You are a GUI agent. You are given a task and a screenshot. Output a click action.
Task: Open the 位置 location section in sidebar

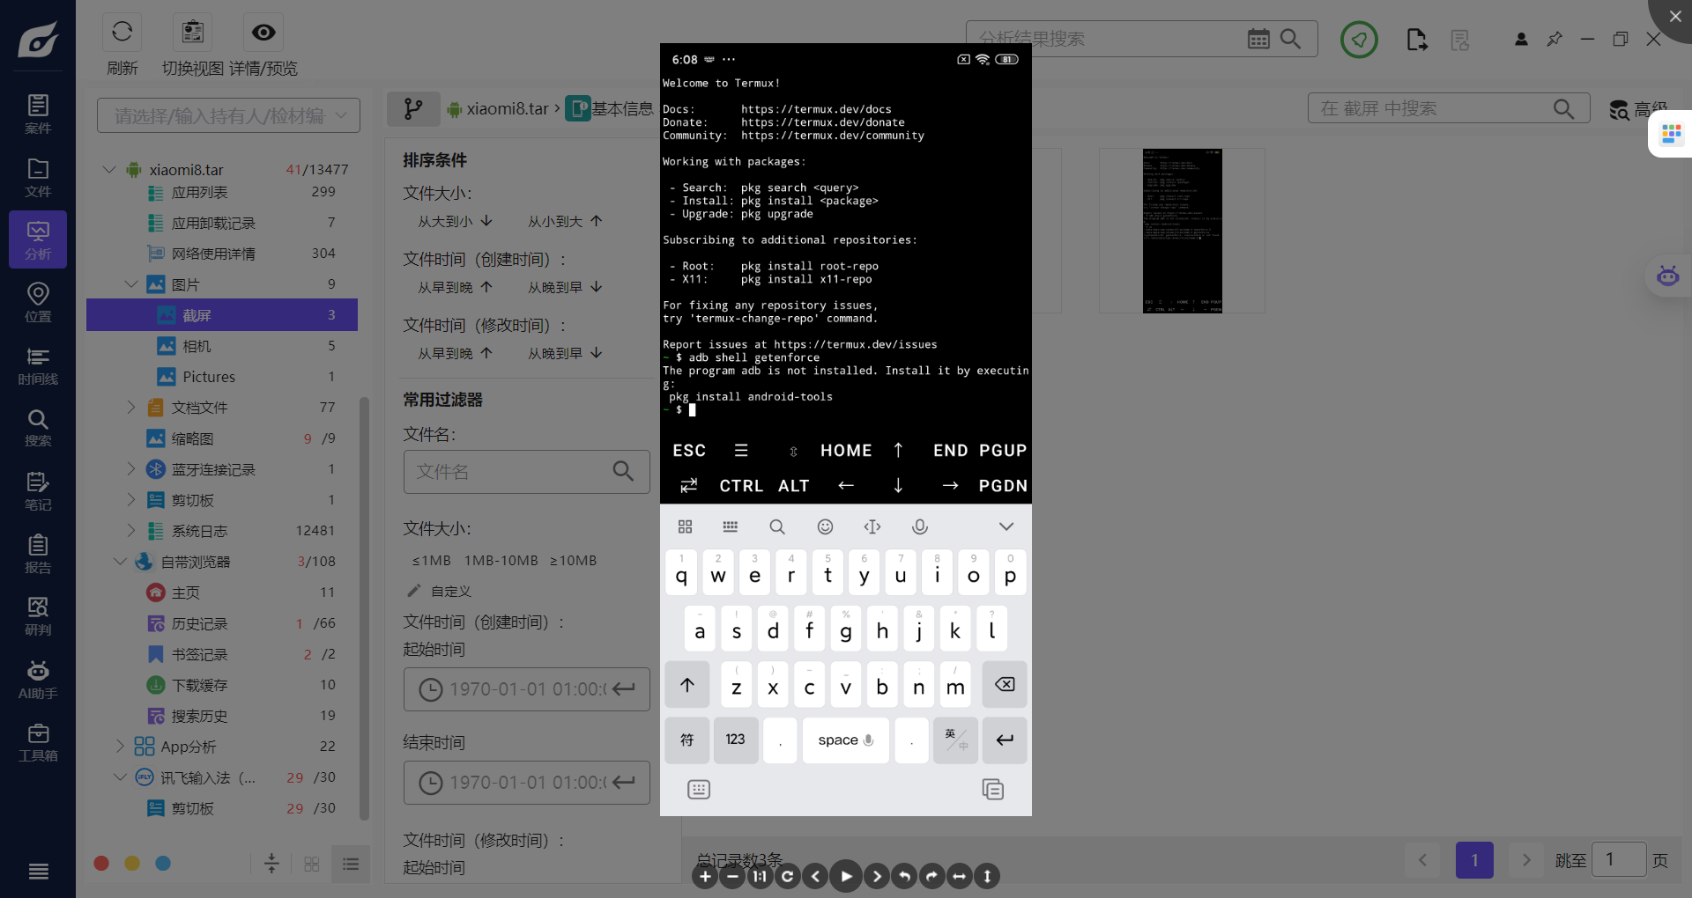38,302
